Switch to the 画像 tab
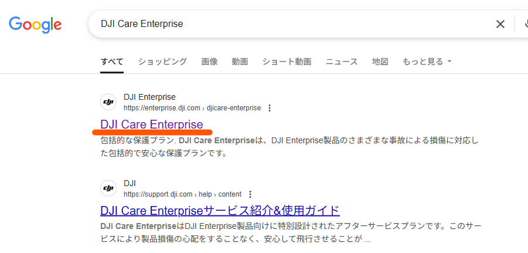528x253 pixels. [x=209, y=62]
